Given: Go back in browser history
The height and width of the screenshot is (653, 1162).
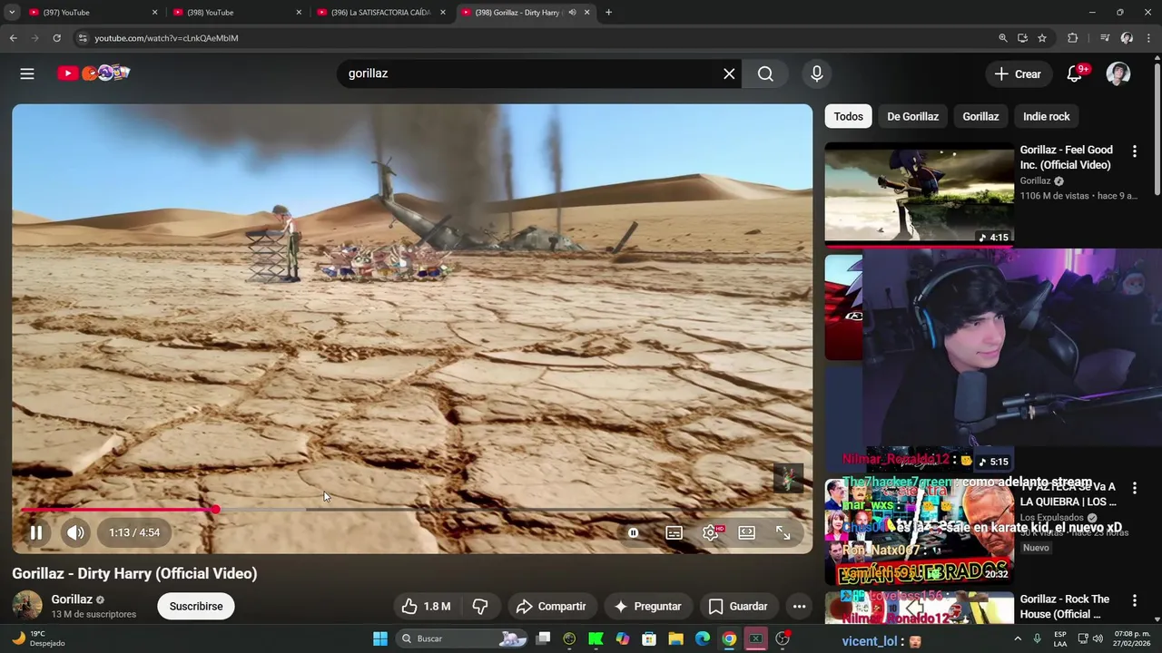Looking at the screenshot, I should pyautogui.click(x=13, y=38).
